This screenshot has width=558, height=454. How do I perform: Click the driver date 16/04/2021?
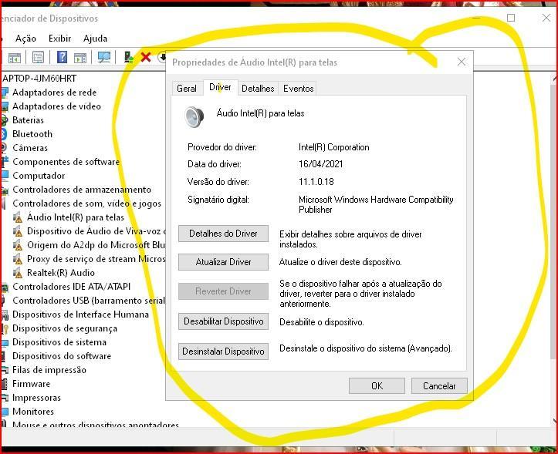320,164
